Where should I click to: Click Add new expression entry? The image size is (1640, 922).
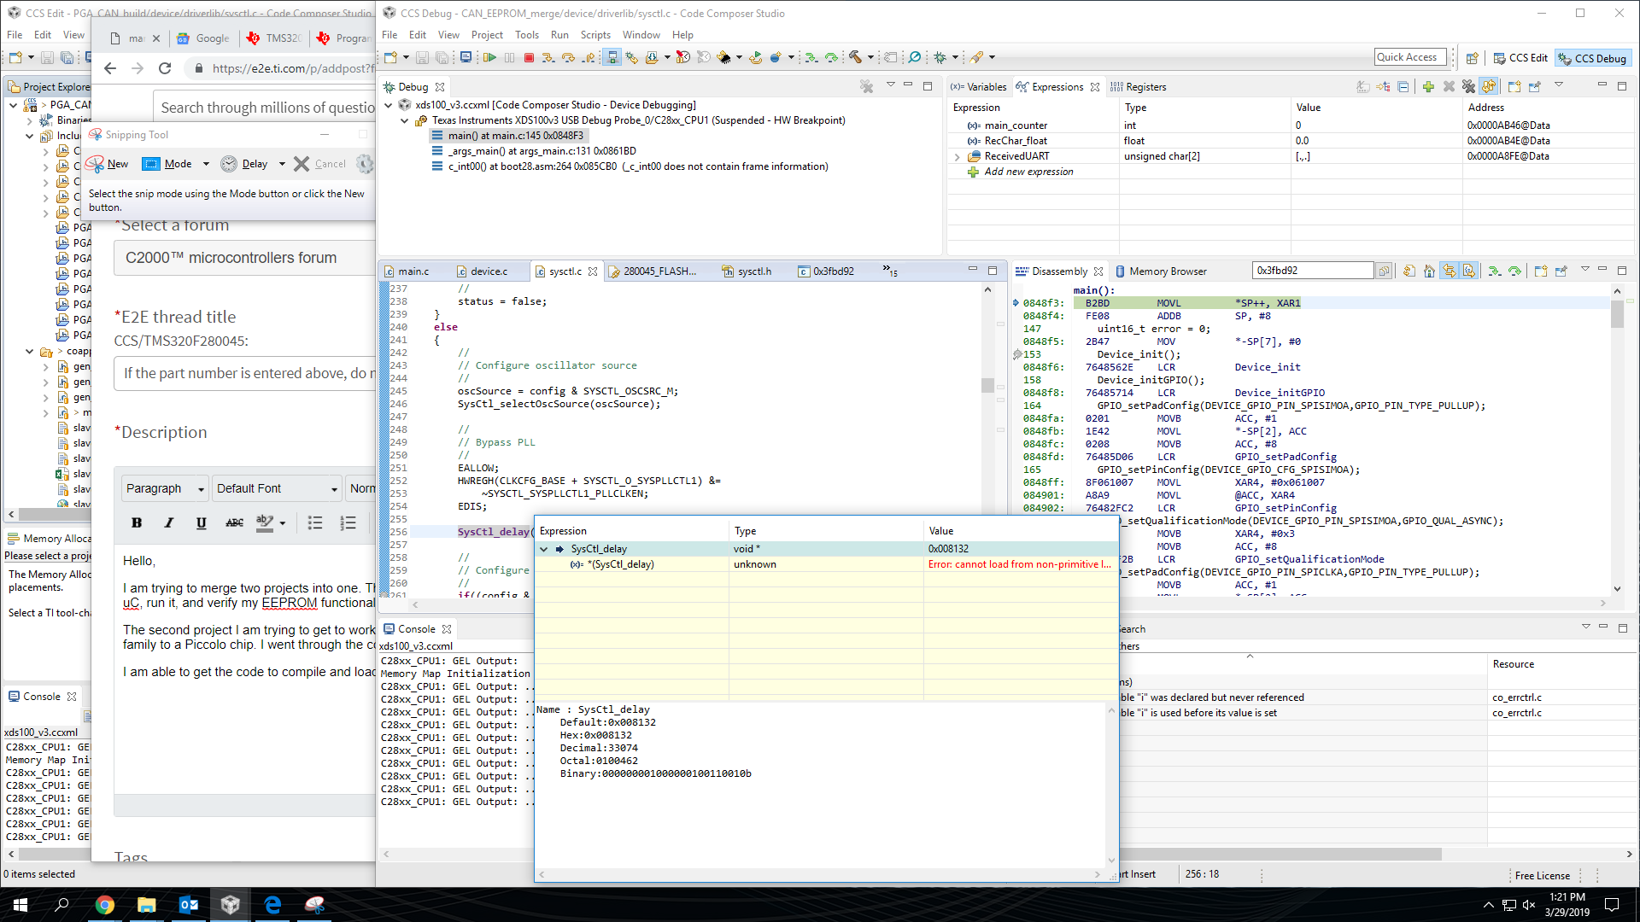1028,172
